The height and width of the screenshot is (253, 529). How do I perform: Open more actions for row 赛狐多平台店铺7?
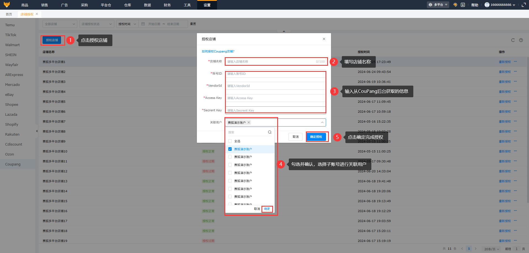click(x=515, y=121)
